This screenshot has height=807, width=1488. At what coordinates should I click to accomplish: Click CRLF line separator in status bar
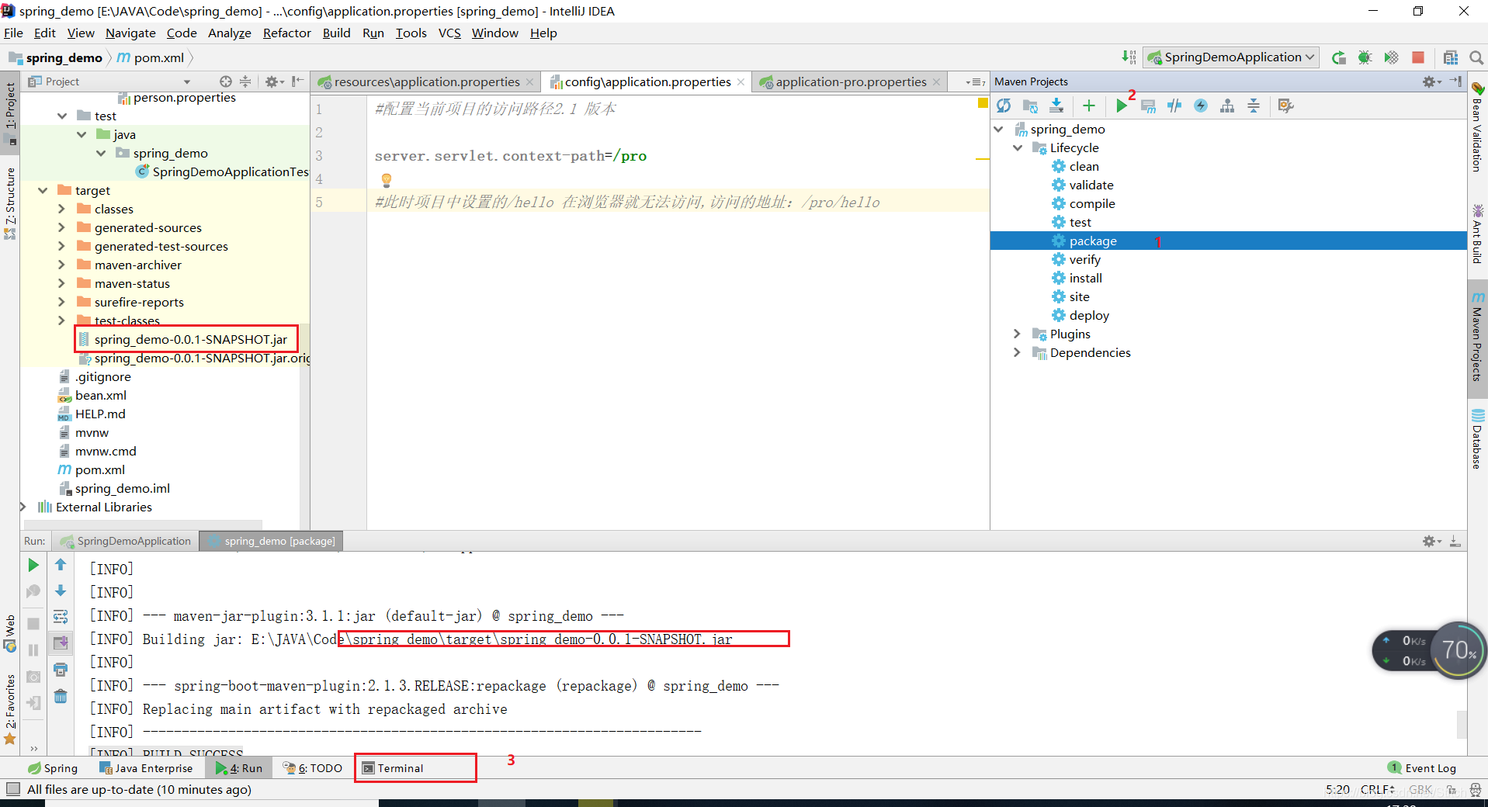pyautogui.click(x=1378, y=789)
